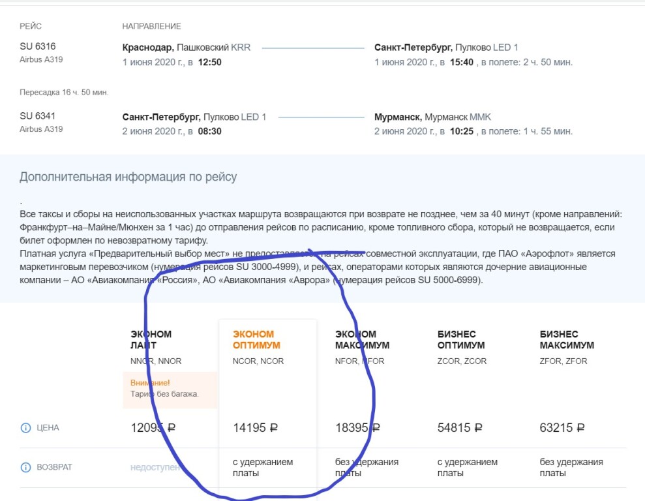Click flight number SU 6341

point(38,116)
